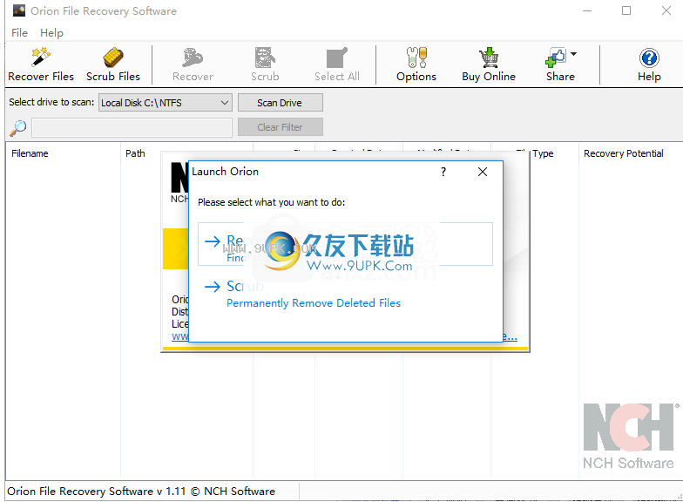Maximize the Orion window
The image size is (683, 502).
coord(626,10)
